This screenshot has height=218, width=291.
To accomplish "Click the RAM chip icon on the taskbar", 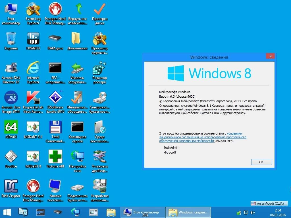I will click(58, 212).
